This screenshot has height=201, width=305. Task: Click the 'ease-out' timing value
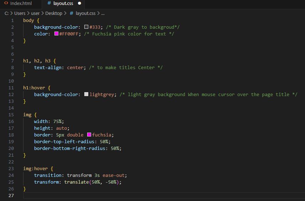tap(114, 175)
